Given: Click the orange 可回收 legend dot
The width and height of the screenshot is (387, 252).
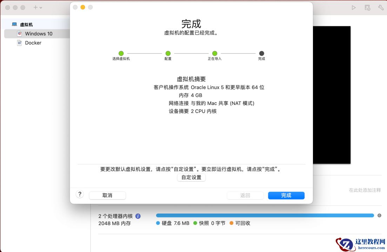Looking at the screenshot, I should point(231,223).
